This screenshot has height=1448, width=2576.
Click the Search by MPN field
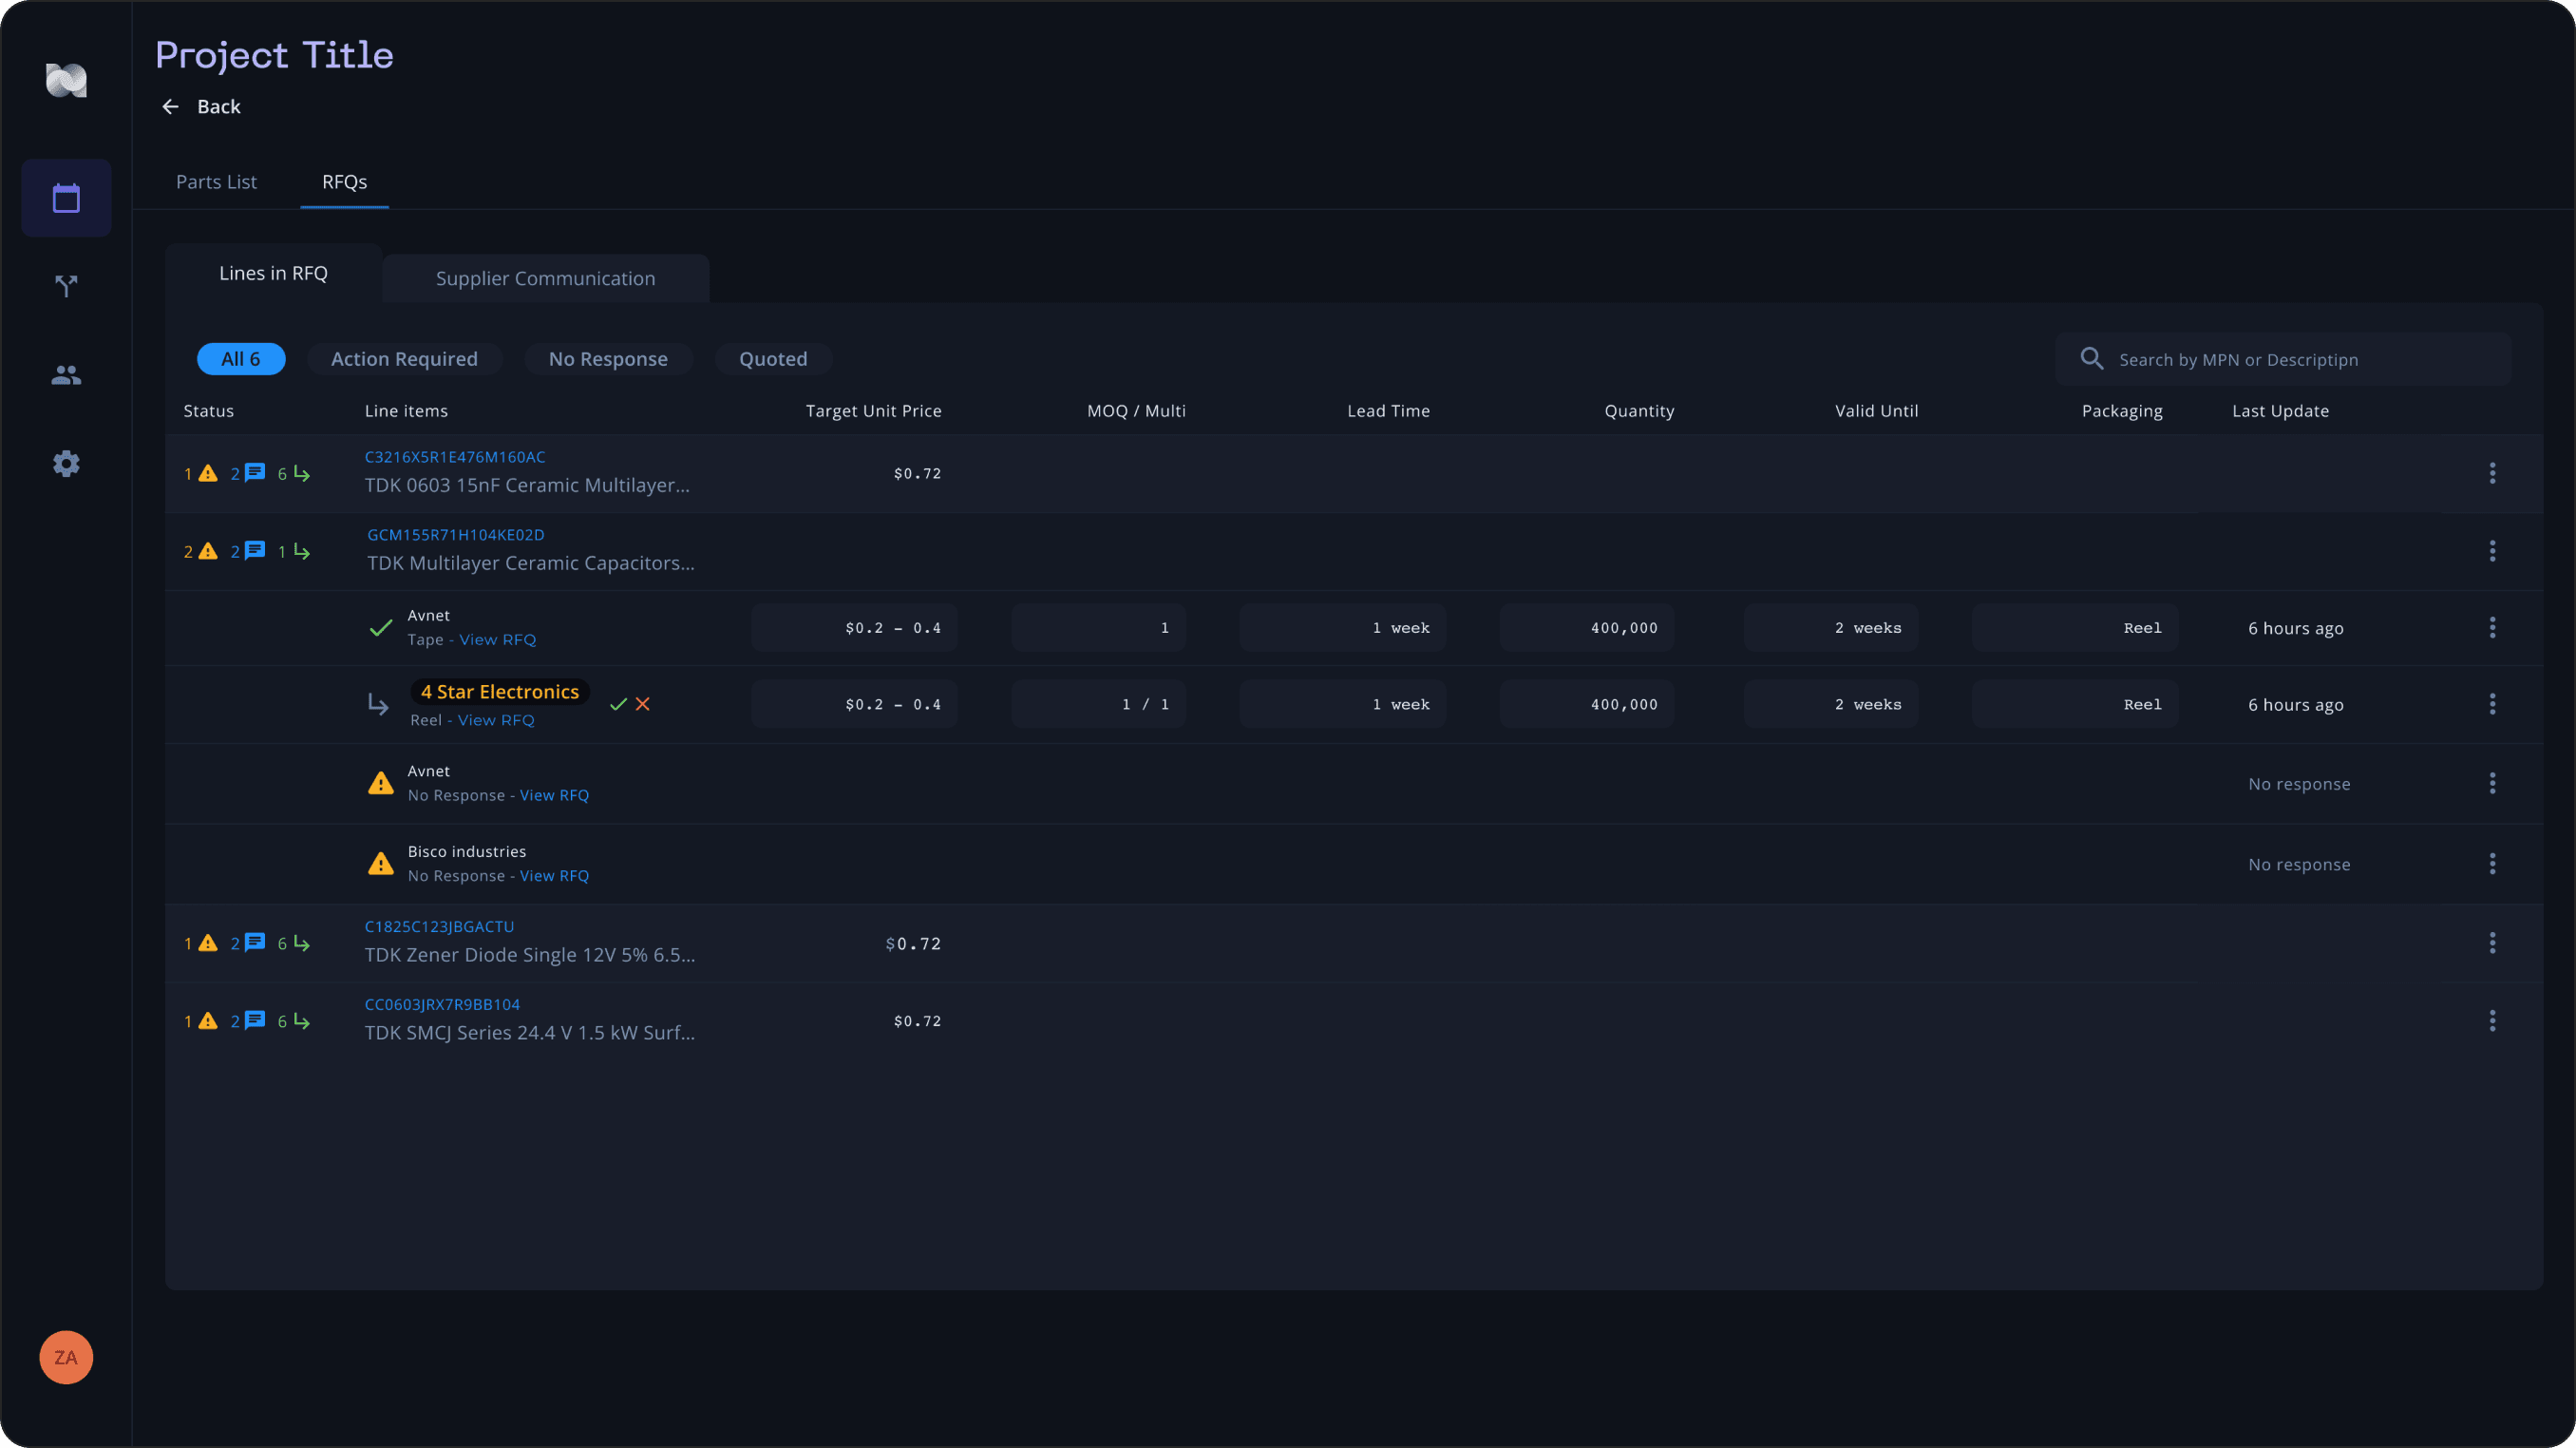(x=2283, y=359)
